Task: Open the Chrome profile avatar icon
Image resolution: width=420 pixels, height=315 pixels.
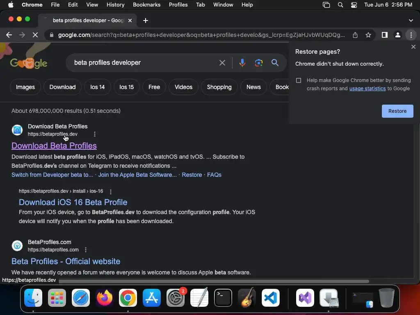Action: 398,35
